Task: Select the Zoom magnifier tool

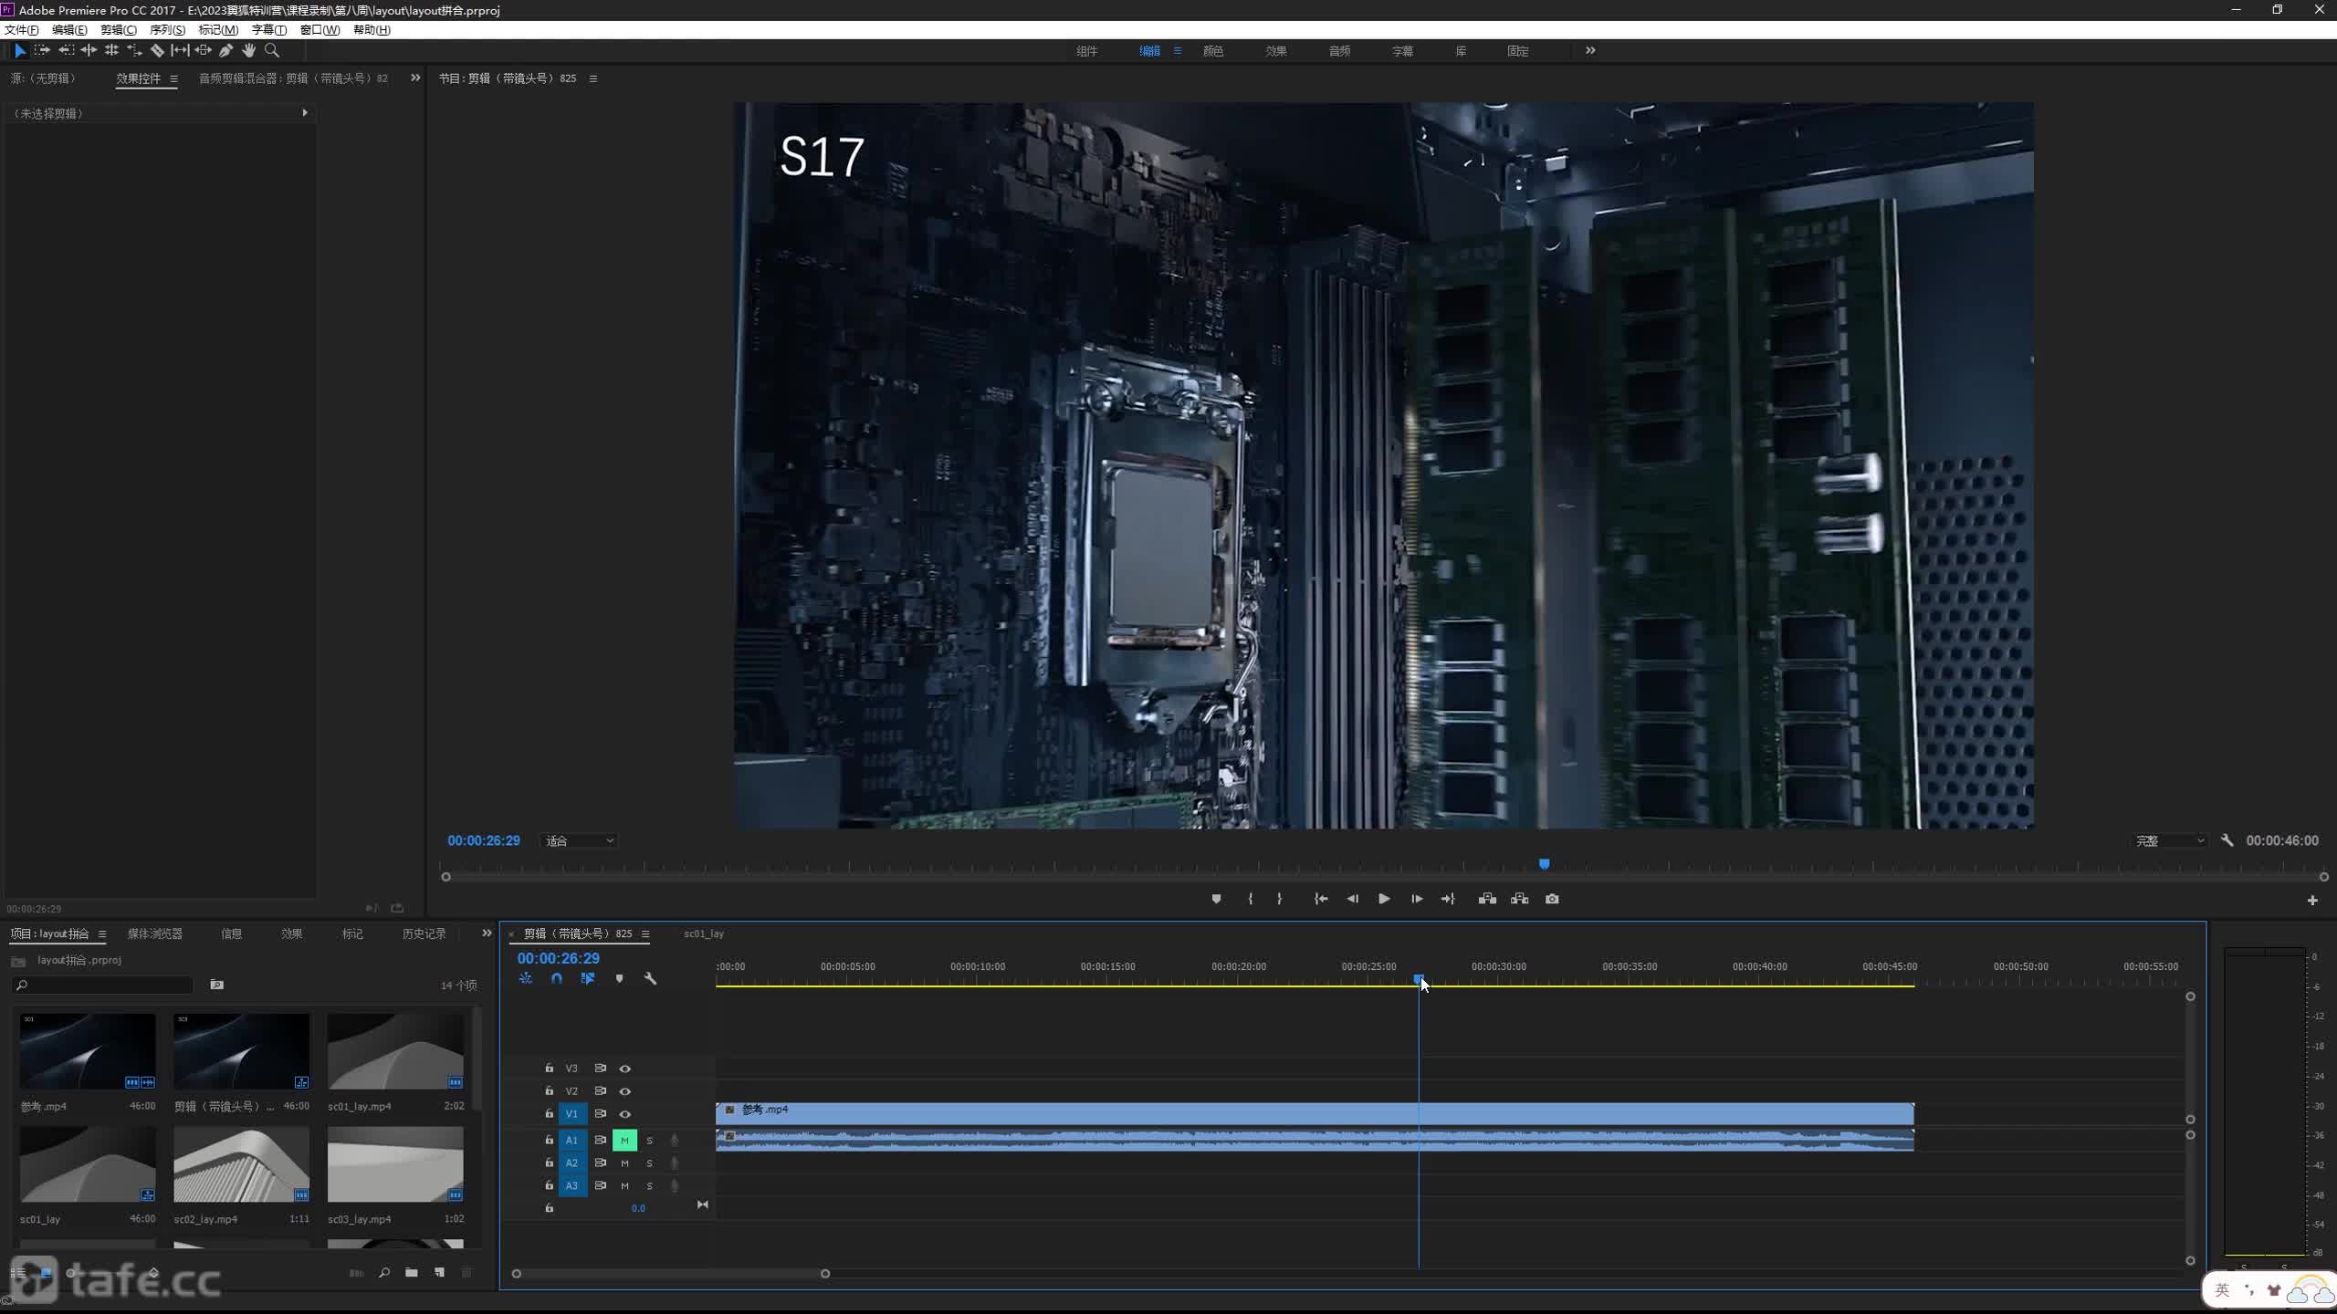Action: pos(271,51)
